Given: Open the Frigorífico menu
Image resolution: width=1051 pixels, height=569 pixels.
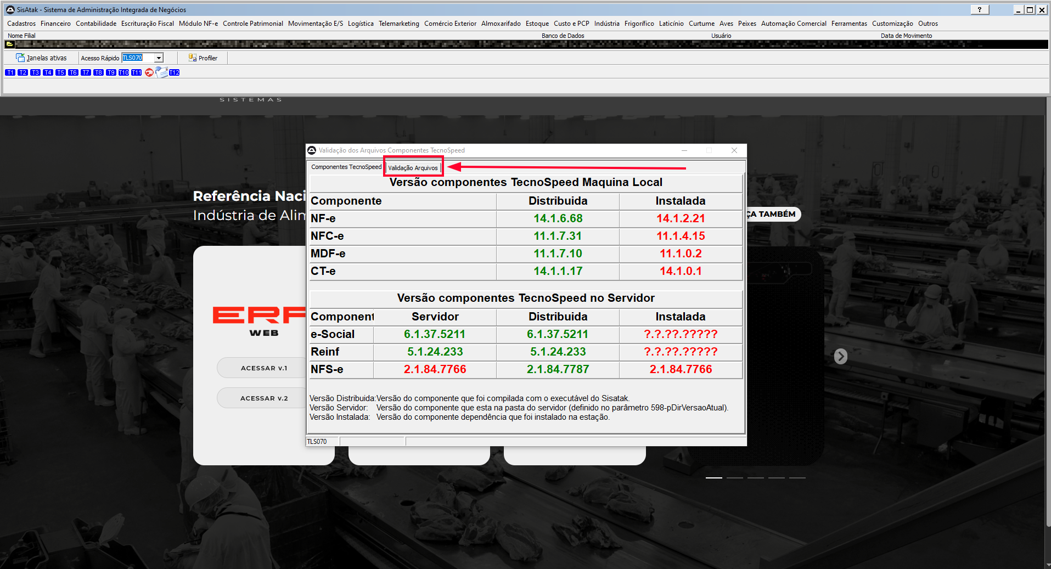Looking at the screenshot, I should coord(639,24).
